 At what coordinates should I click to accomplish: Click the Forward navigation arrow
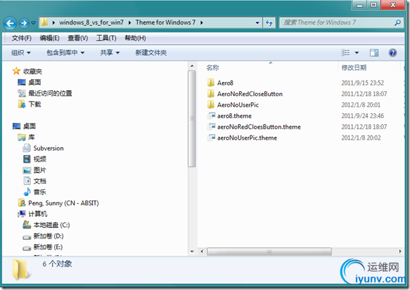point(24,23)
